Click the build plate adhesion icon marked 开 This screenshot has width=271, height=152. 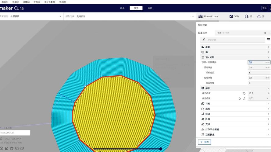(259, 16)
